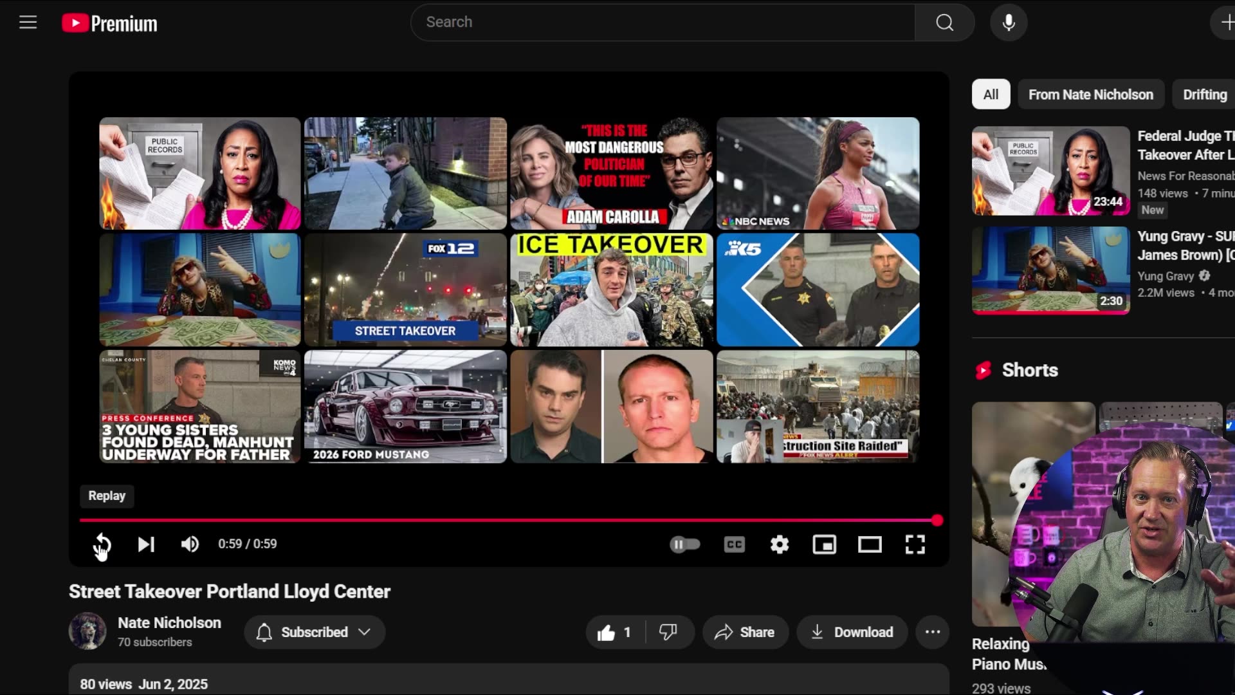The height and width of the screenshot is (695, 1235).
Task: Open player settings gear
Action: (780, 544)
